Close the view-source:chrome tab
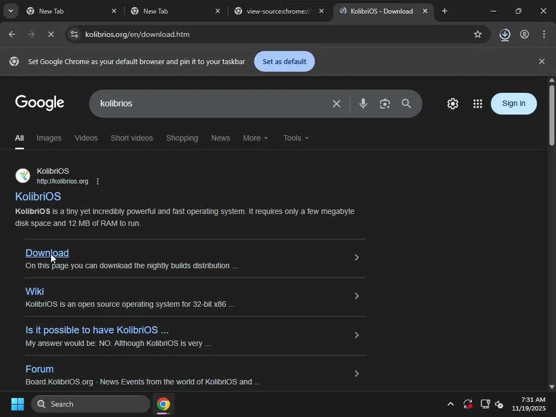This screenshot has width=556, height=417. tap(321, 11)
